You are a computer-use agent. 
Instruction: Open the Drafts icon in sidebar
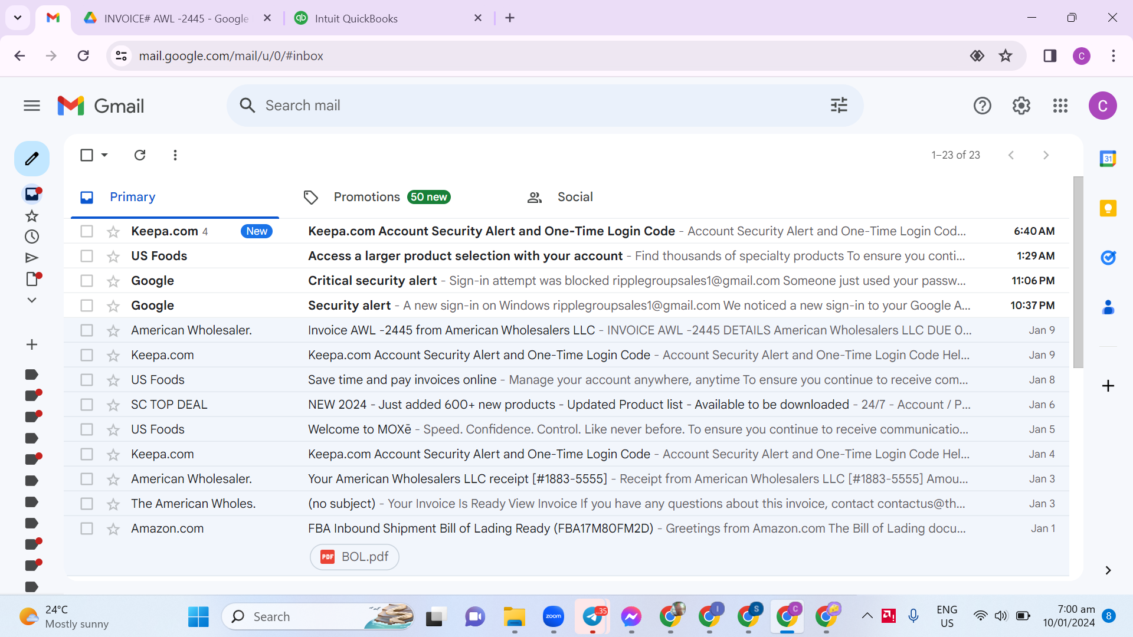pos(32,279)
